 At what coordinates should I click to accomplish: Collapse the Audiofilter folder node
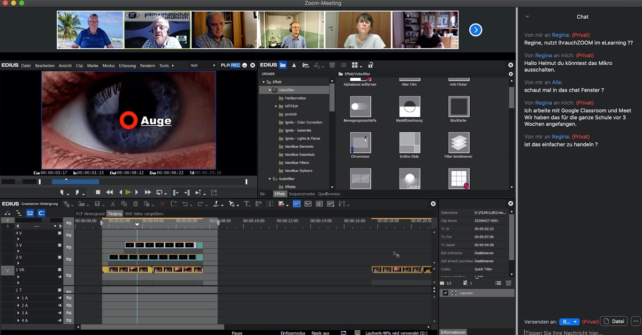coord(270,179)
